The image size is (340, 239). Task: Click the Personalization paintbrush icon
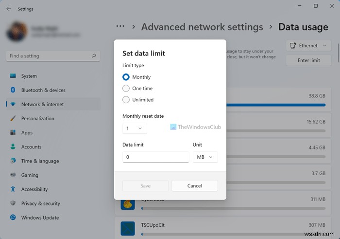(13, 118)
